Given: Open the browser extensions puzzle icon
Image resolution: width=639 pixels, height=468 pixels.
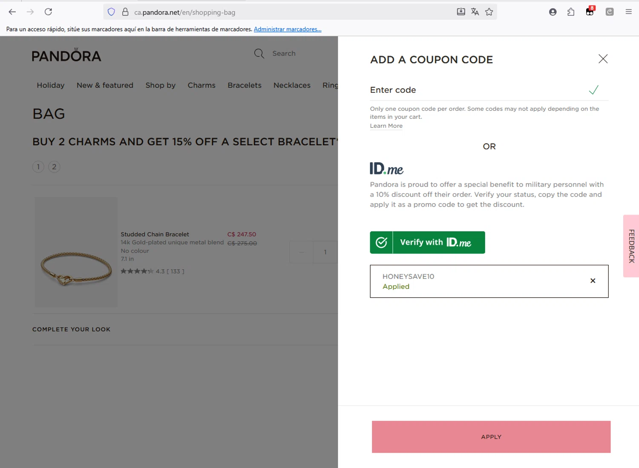Looking at the screenshot, I should pyautogui.click(x=571, y=12).
